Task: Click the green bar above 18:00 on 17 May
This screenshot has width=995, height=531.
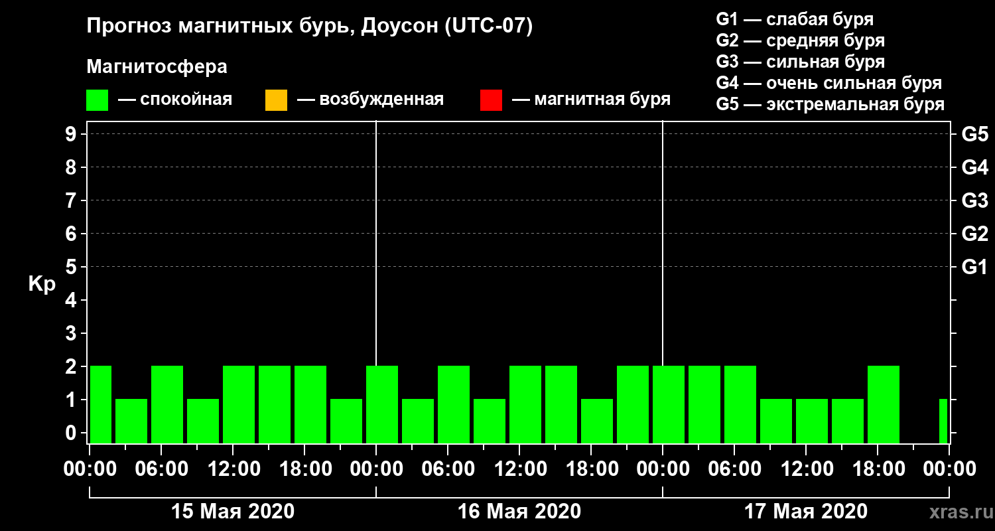Action: 884,404
